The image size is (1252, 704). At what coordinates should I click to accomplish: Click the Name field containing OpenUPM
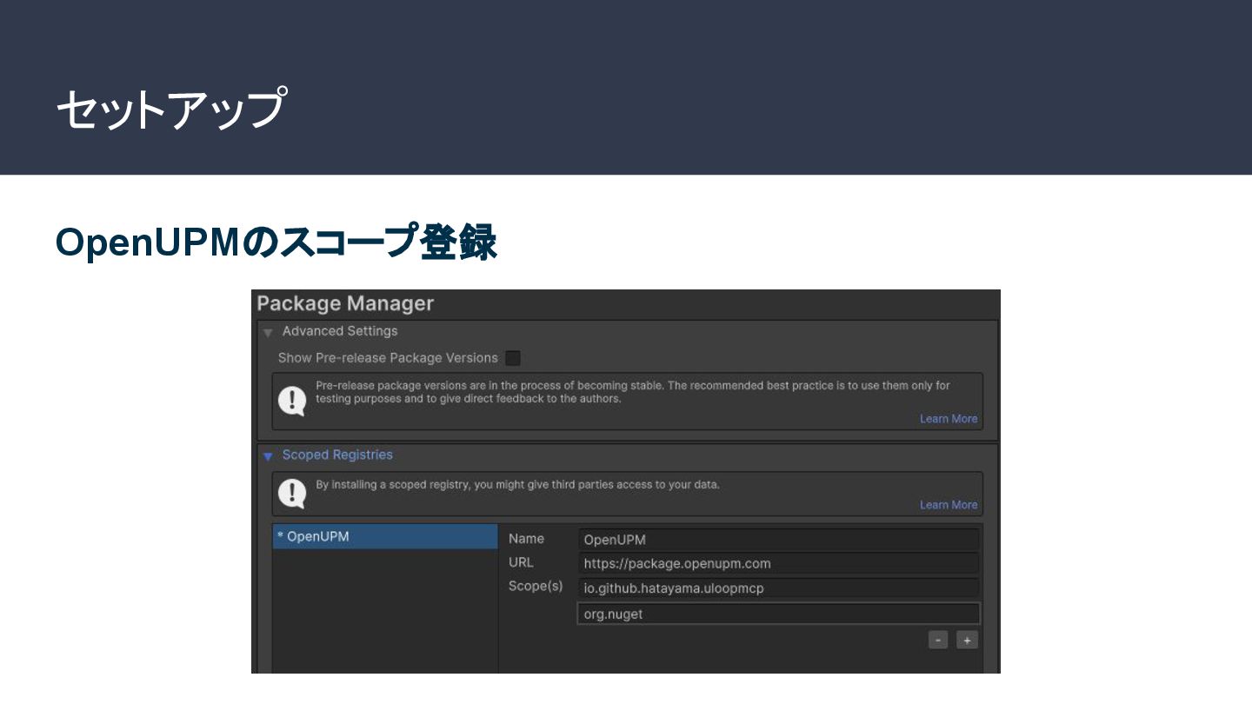click(778, 540)
